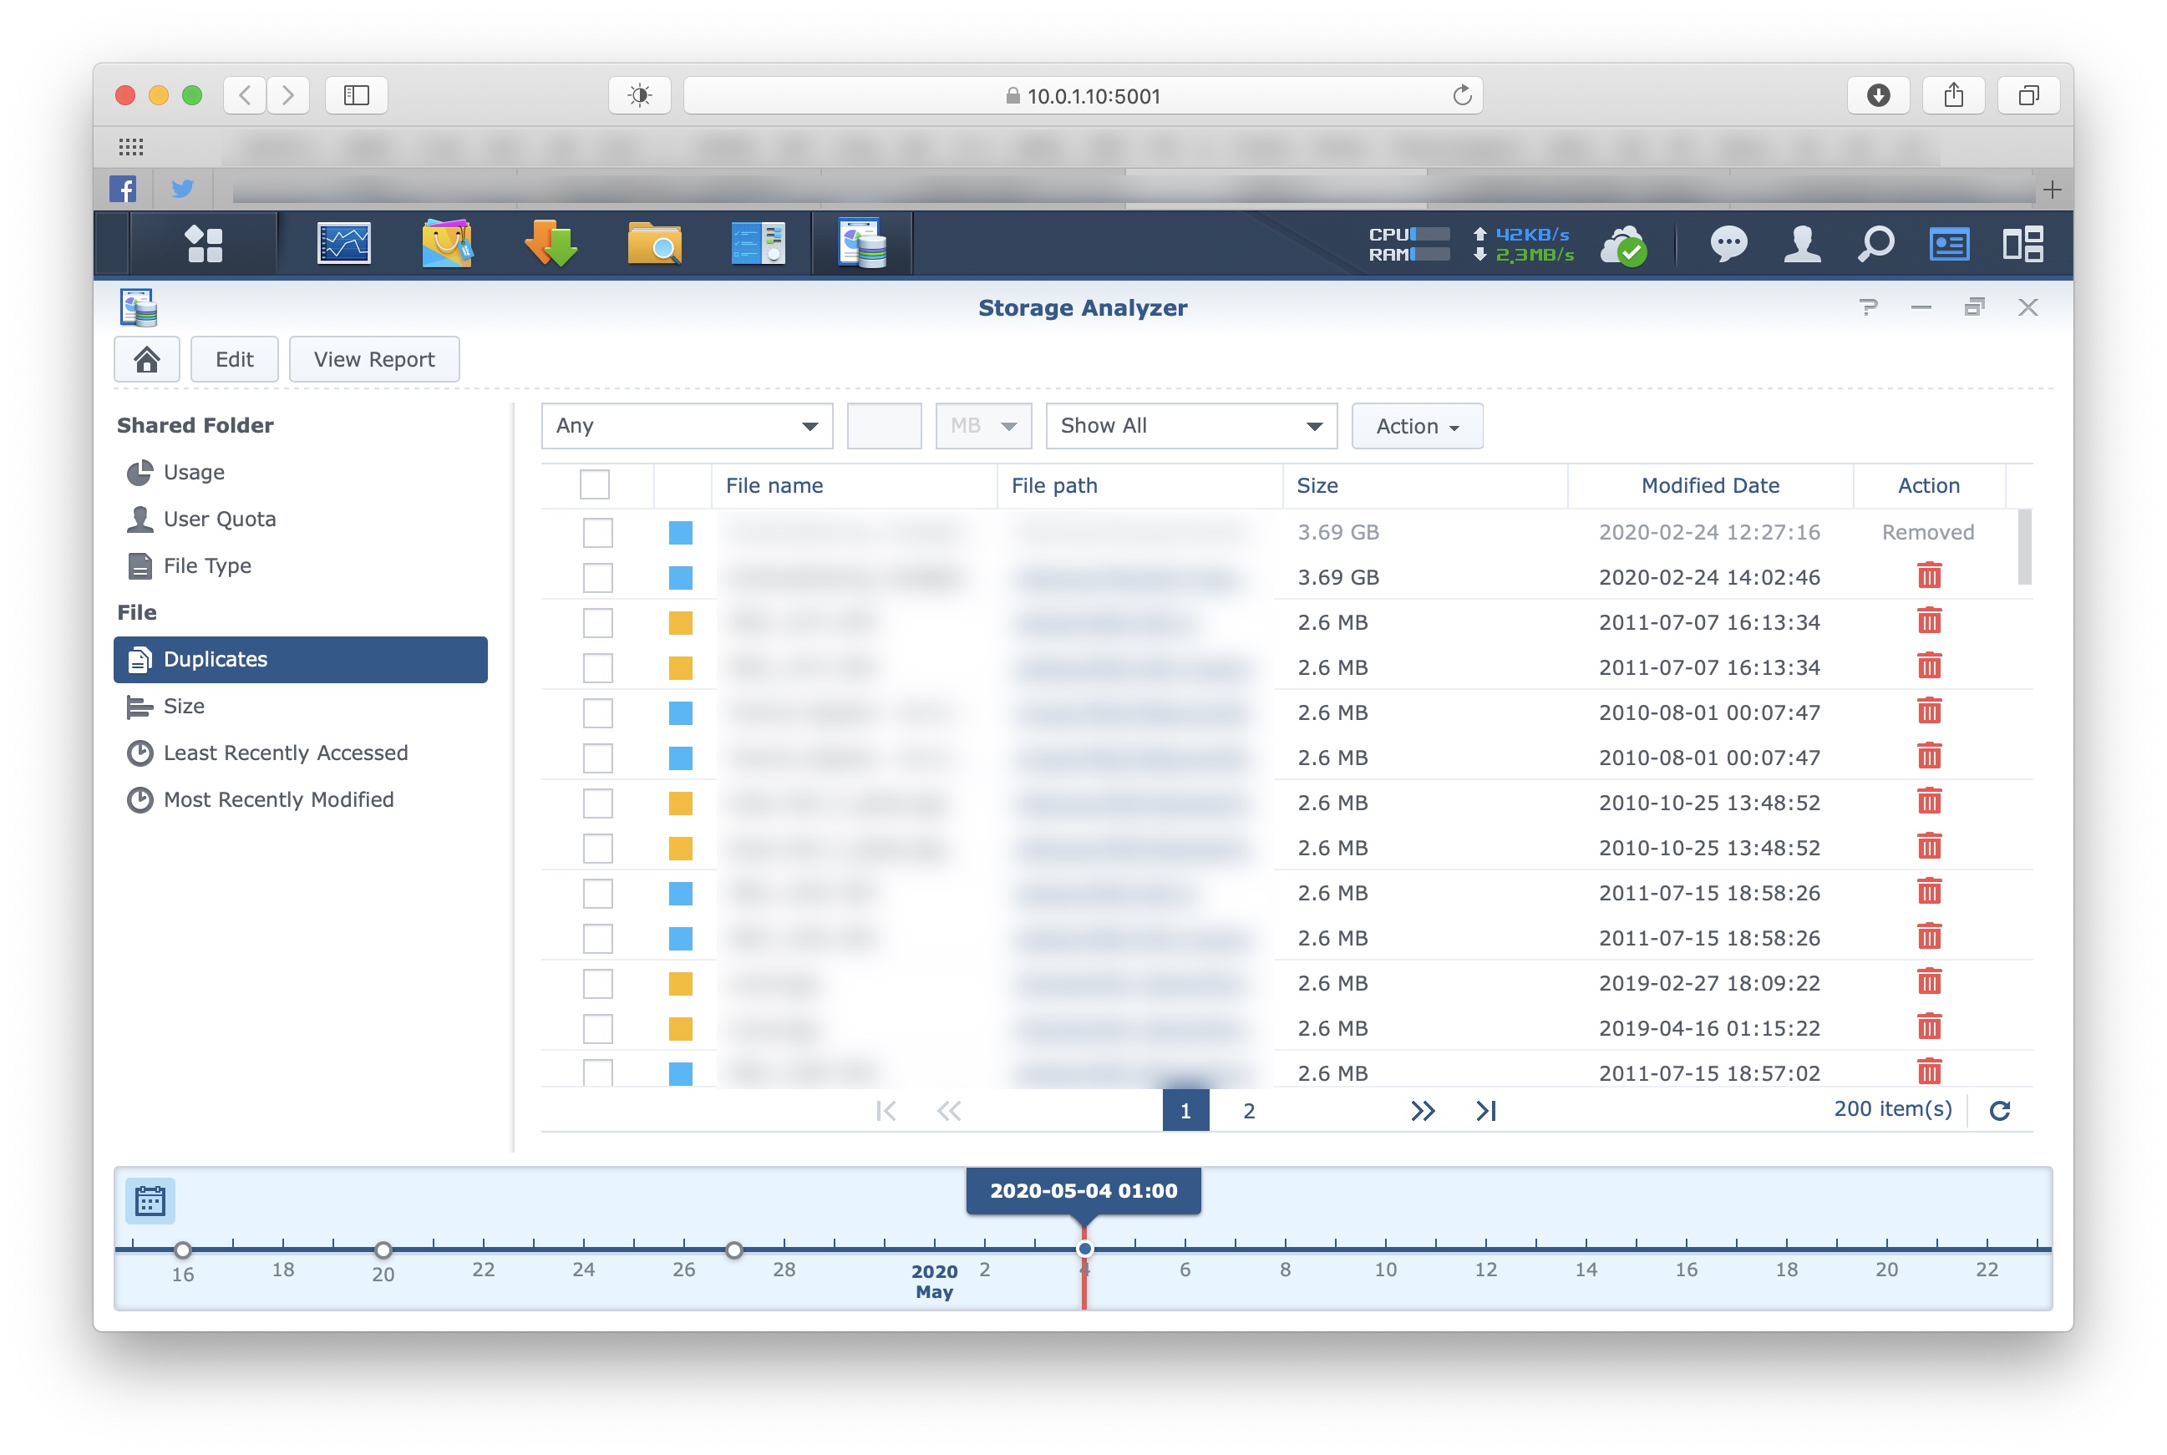Toggle the select-all checkbox in the header
The image size is (2167, 1455).
coord(594,485)
